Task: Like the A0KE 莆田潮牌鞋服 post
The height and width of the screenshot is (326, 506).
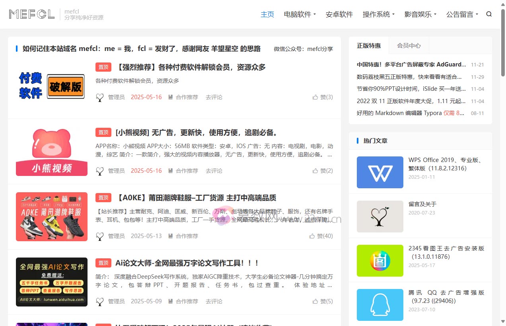Action: [312, 236]
